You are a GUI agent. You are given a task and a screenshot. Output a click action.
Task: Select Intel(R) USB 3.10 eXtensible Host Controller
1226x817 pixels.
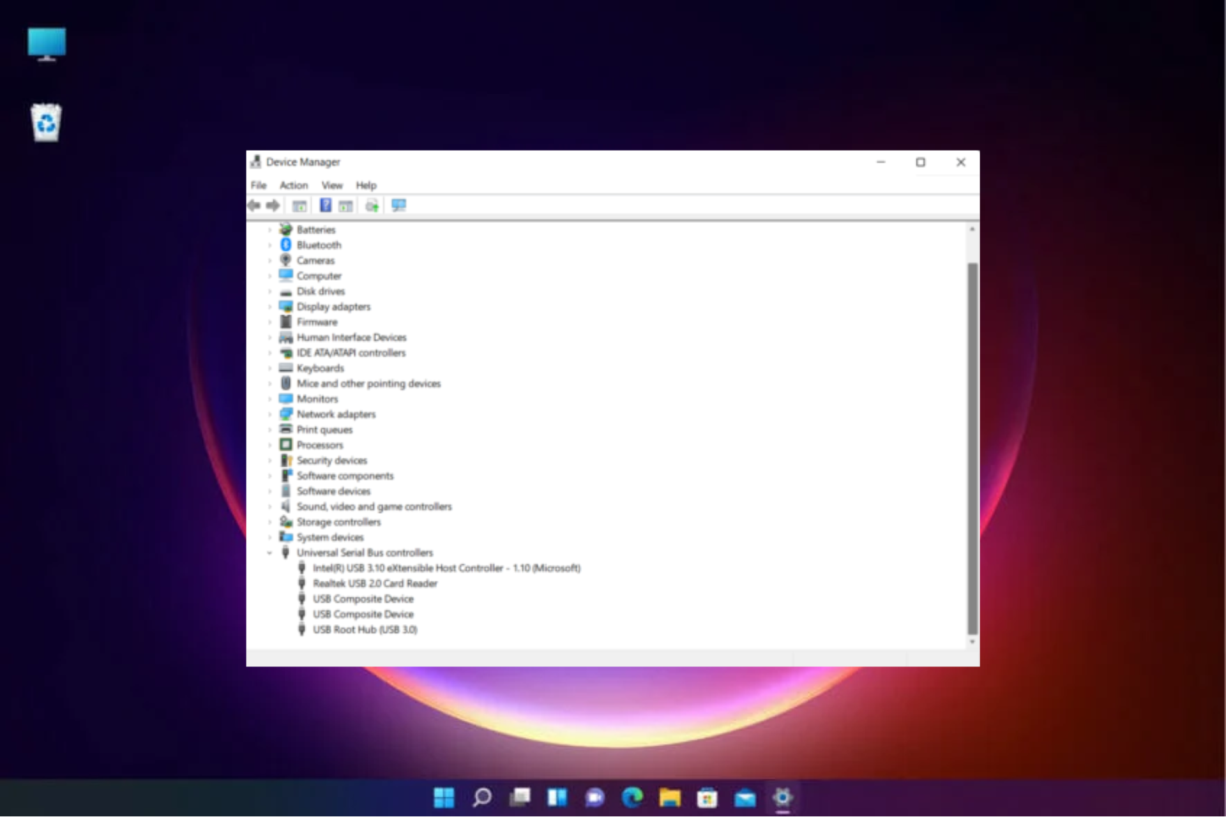(446, 568)
